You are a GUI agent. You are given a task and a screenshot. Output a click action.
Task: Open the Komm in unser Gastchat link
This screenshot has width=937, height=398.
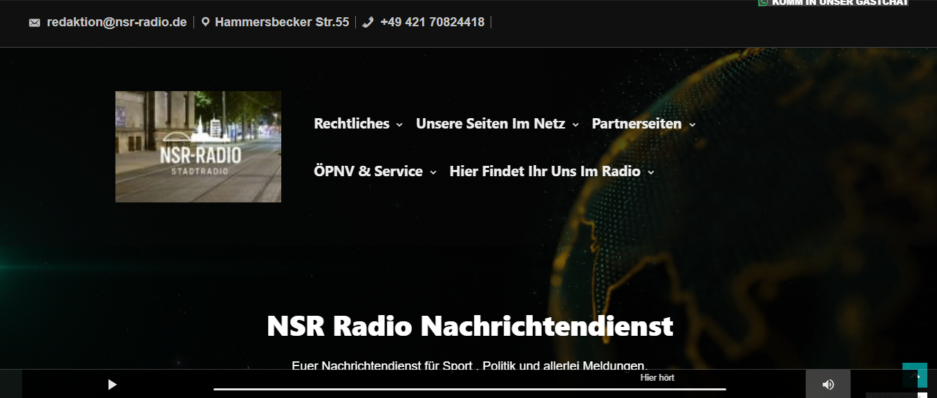[x=840, y=3]
